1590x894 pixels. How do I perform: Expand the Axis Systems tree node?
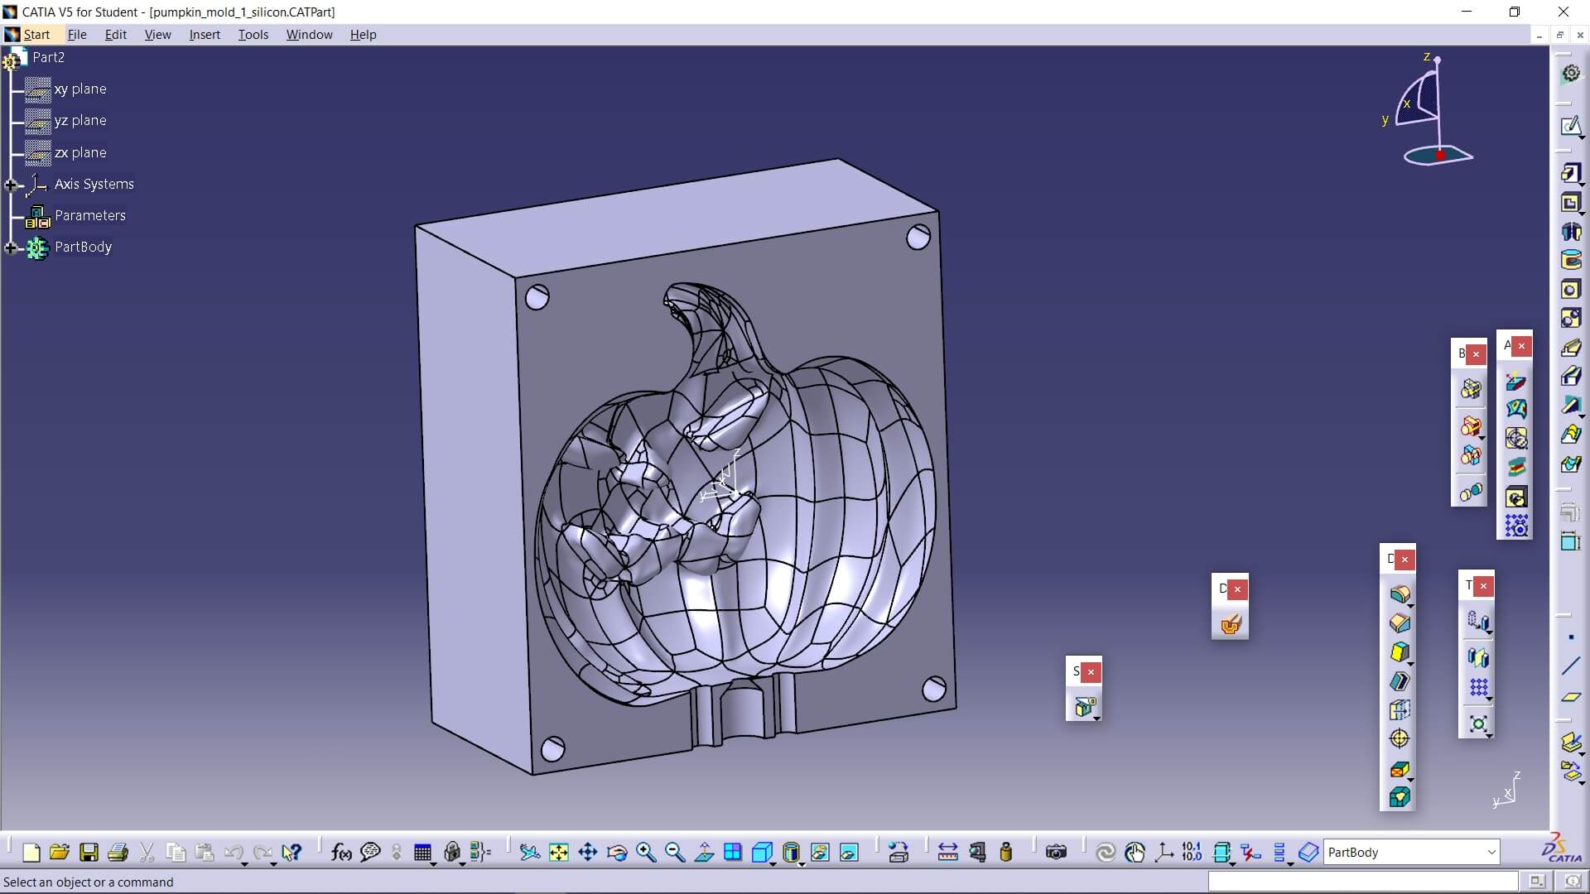(x=11, y=185)
